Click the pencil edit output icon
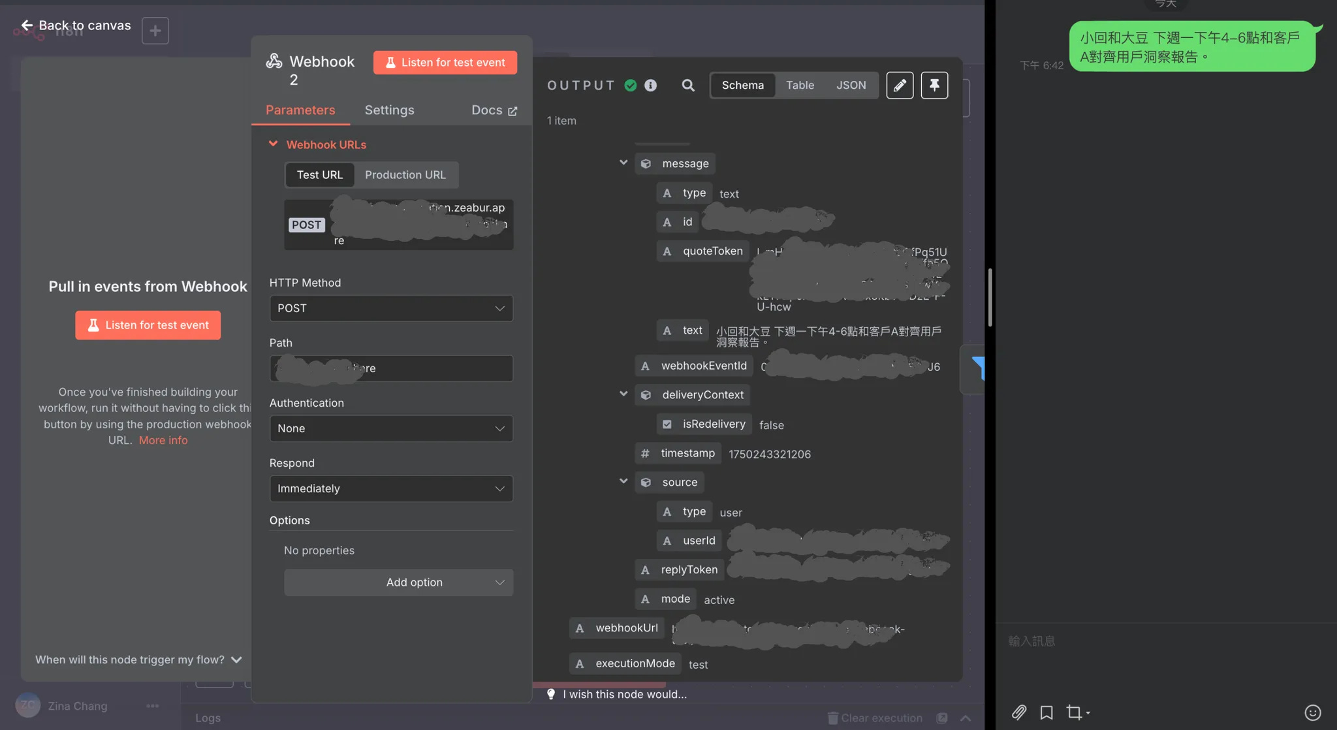 [x=899, y=85]
